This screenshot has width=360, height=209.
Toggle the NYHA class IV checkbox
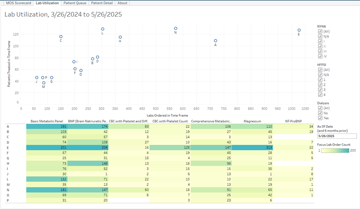click(x=320, y=56)
